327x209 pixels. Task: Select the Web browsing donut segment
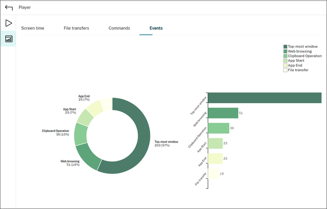(x=89, y=157)
